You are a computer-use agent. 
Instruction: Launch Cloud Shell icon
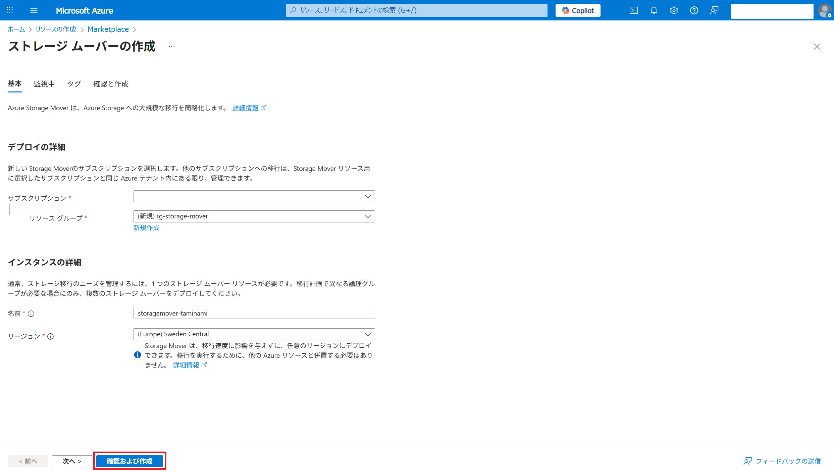click(633, 10)
